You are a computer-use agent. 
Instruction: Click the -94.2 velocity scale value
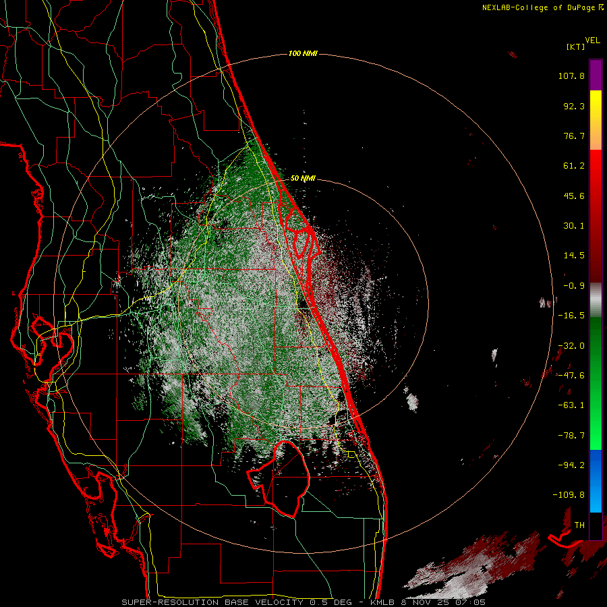coord(571,465)
